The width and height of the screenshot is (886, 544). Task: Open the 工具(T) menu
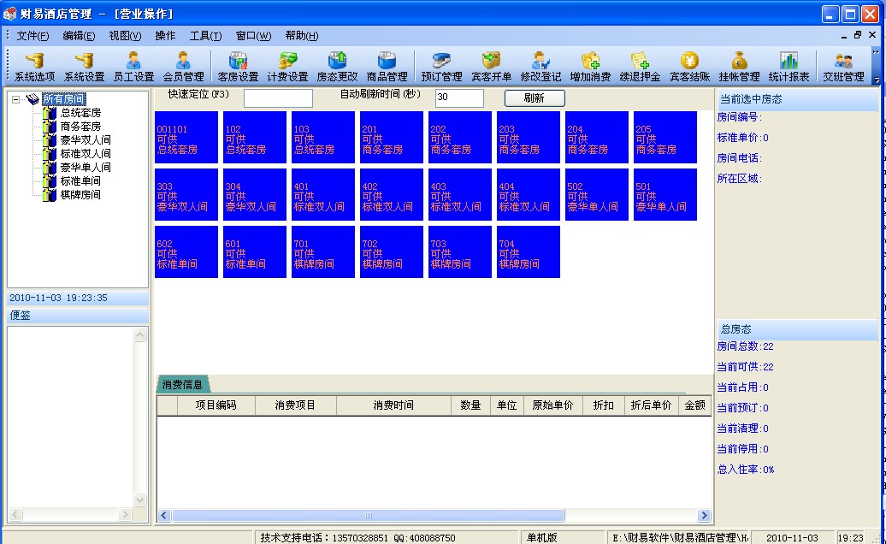205,36
